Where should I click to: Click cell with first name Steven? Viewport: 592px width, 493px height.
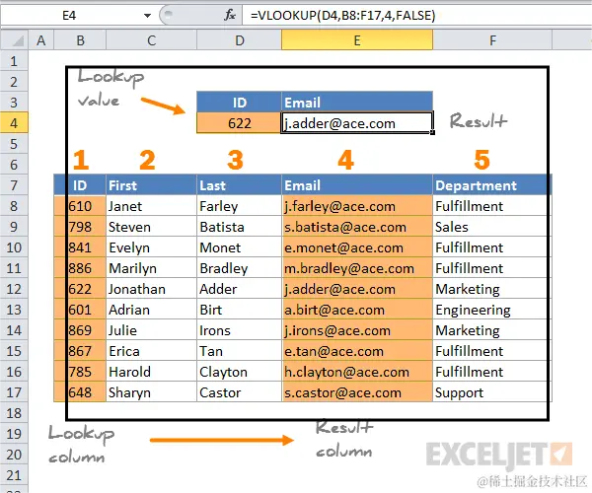(151, 227)
